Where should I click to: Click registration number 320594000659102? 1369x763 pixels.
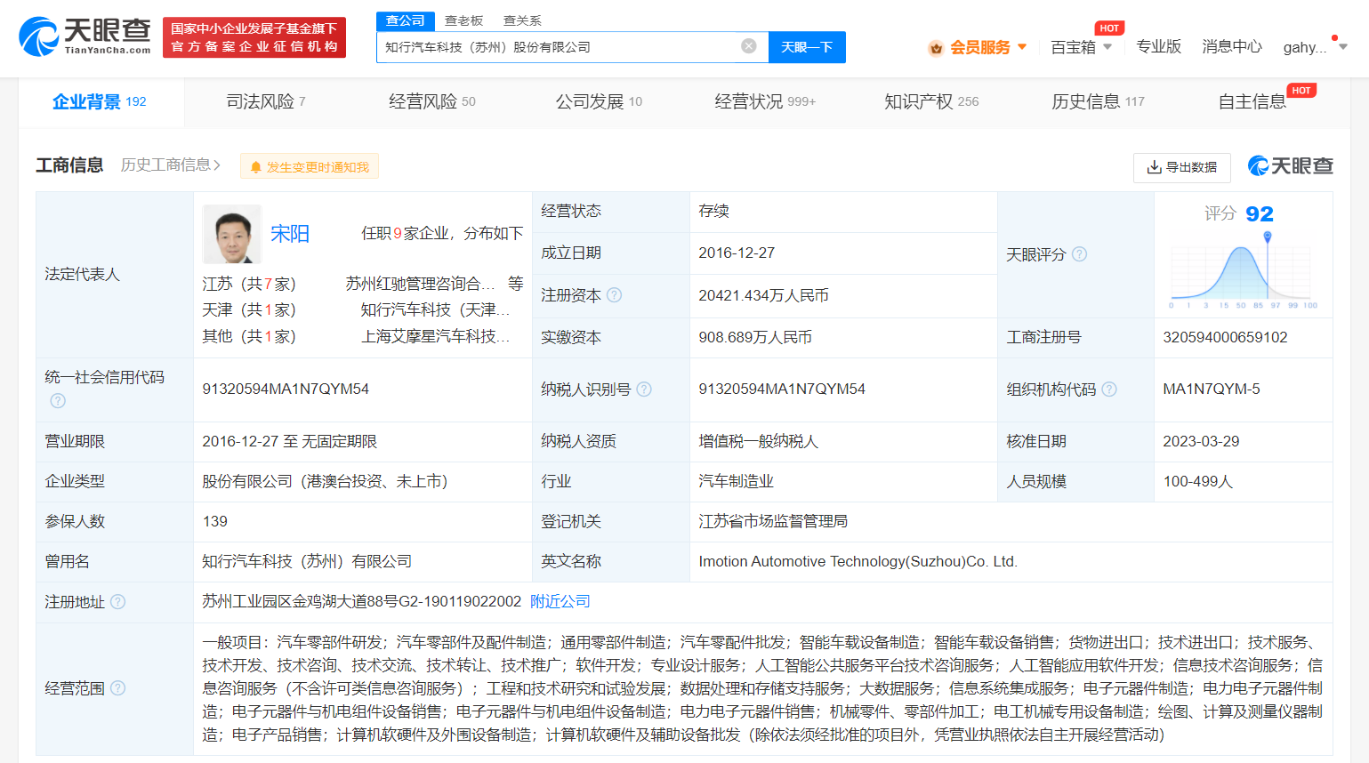coord(1225,337)
